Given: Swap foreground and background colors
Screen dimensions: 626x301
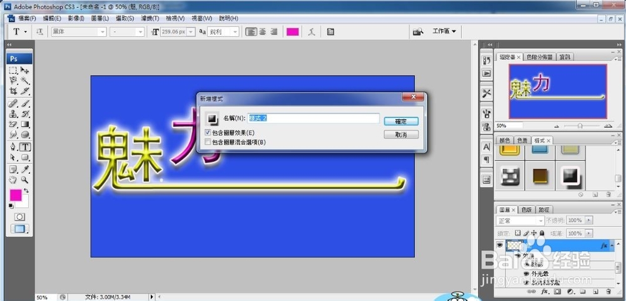Looking at the screenshot, I should tap(26, 190).
